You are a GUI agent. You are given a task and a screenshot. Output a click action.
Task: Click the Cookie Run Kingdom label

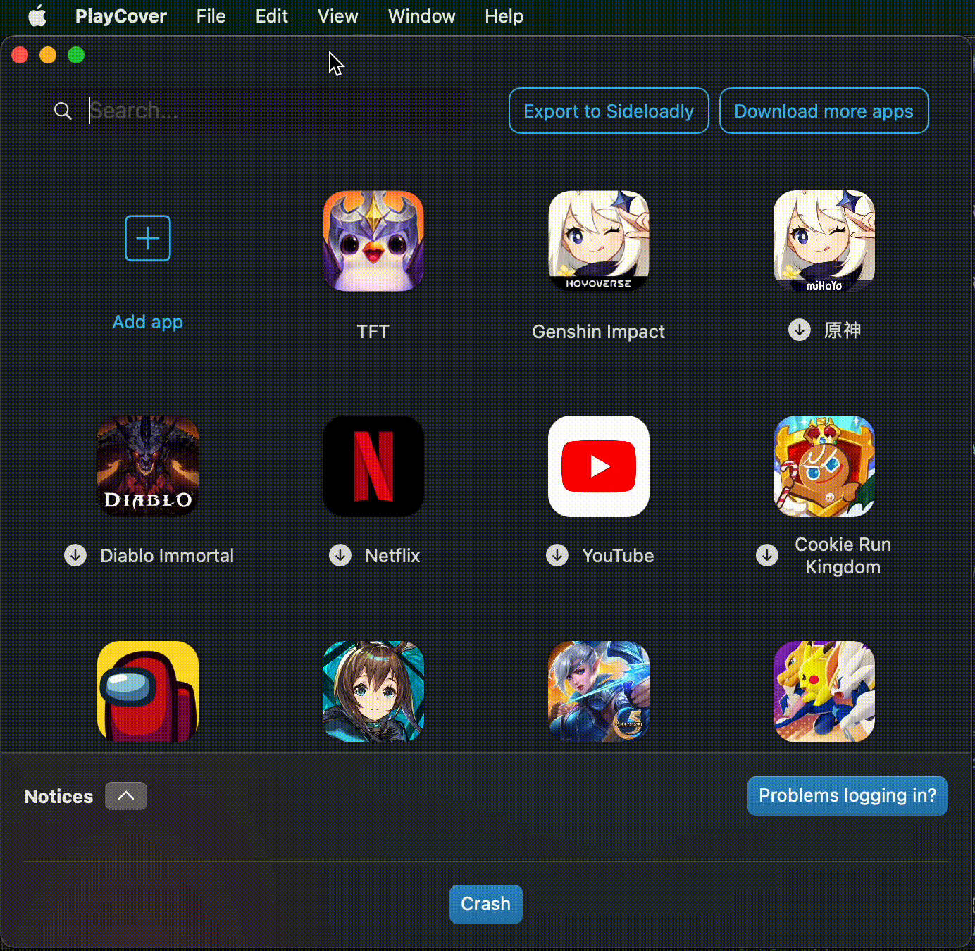843,556
